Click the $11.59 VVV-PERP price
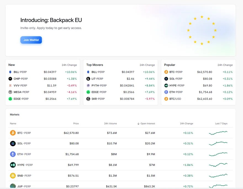 point(52,85)
